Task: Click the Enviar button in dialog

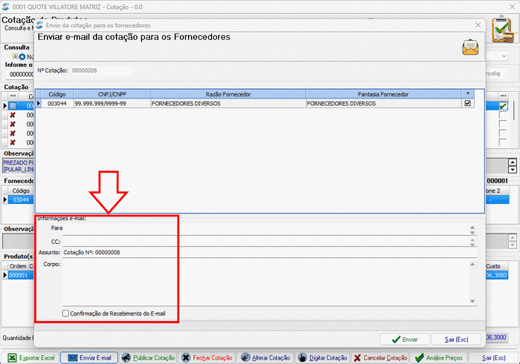Action: (x=405, y=340)
